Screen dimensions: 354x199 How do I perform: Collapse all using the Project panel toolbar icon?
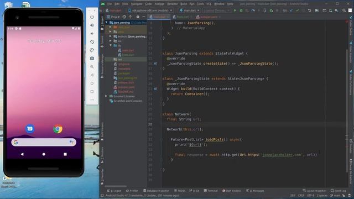(x=131, y=17)
